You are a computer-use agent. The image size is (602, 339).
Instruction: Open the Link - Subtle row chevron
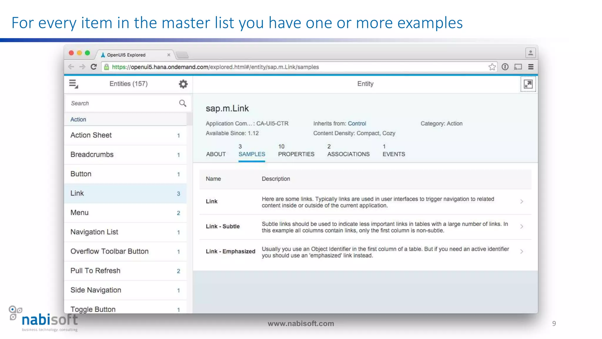[x=522, y=227]
